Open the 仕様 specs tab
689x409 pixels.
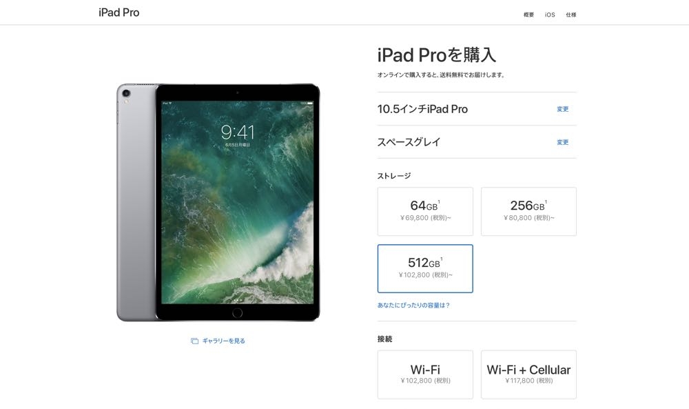[x=571, y=14]
